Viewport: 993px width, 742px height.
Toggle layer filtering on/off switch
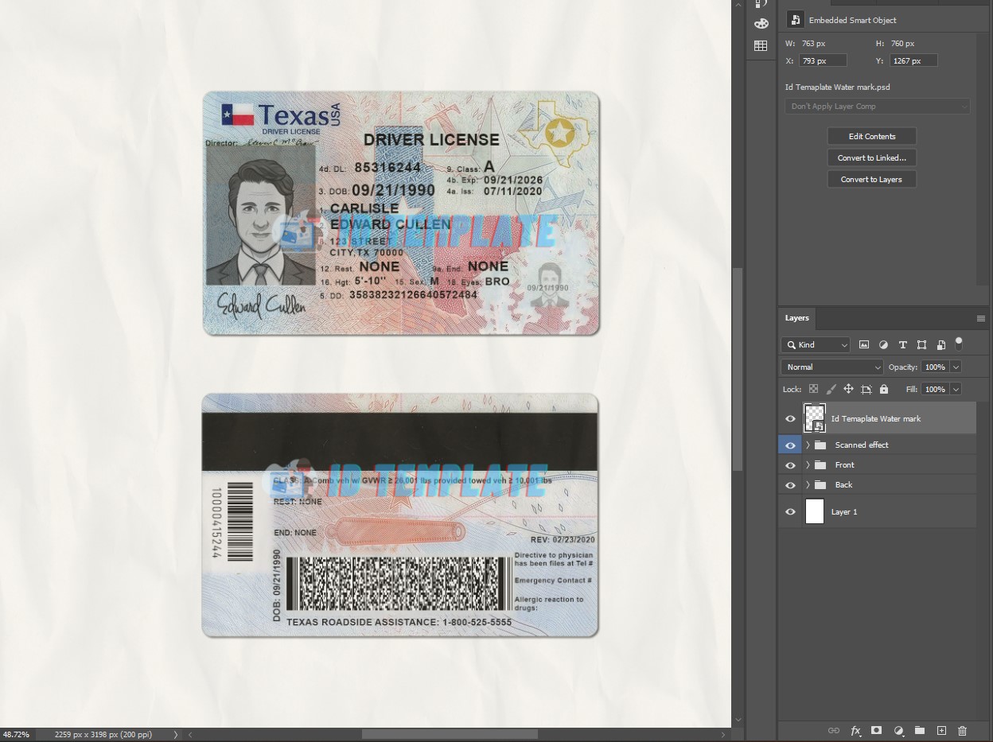(959, 344)
